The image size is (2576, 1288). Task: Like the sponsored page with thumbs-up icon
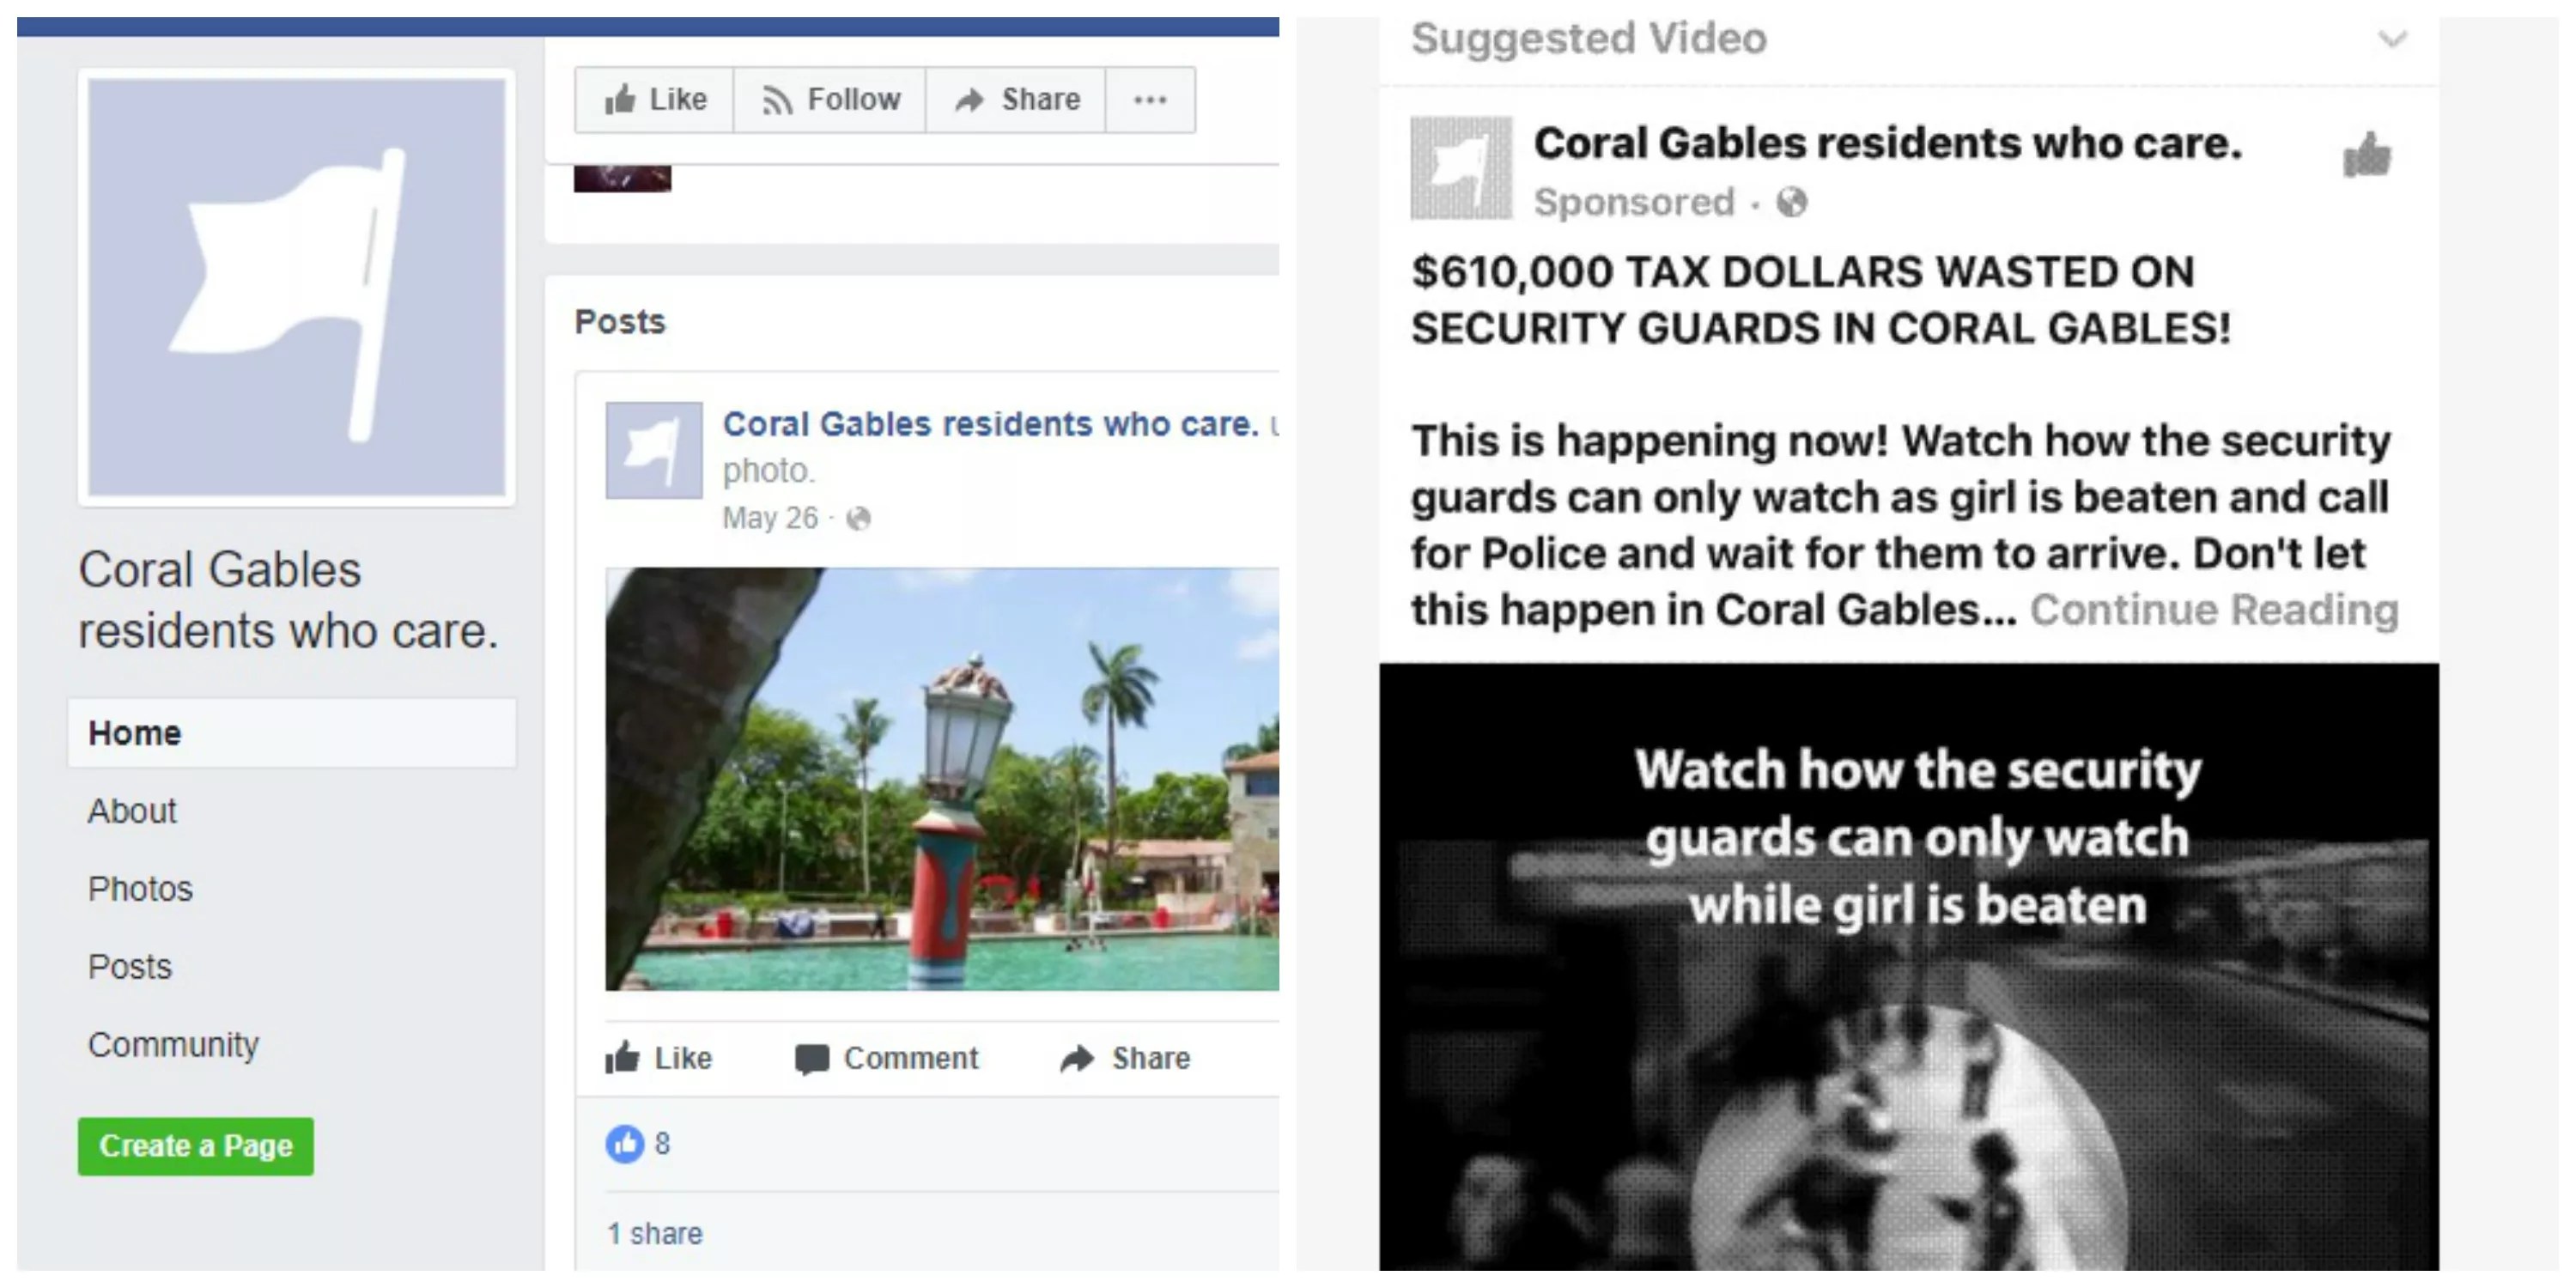tap(2367, 155)
